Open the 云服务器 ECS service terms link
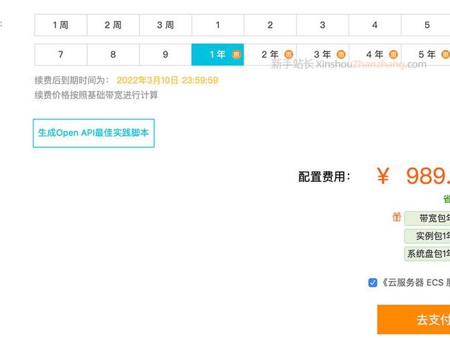Viewport: 450px width, 338px height. tap(416, 283)
